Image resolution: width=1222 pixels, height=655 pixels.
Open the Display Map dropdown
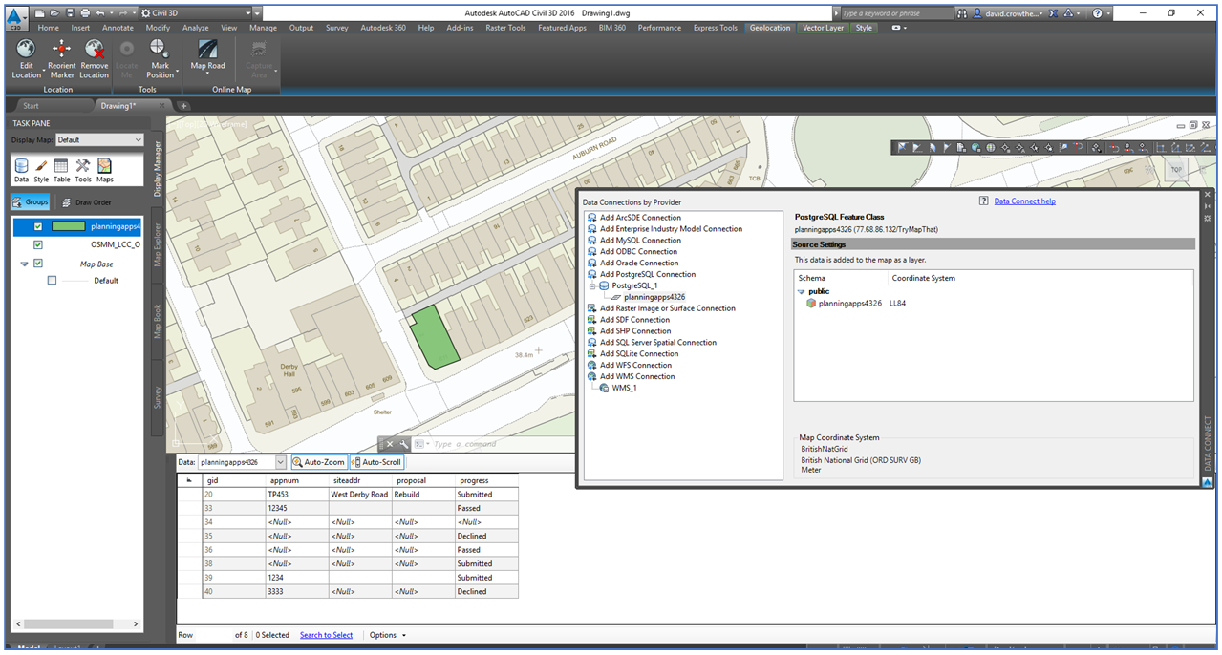99,139
